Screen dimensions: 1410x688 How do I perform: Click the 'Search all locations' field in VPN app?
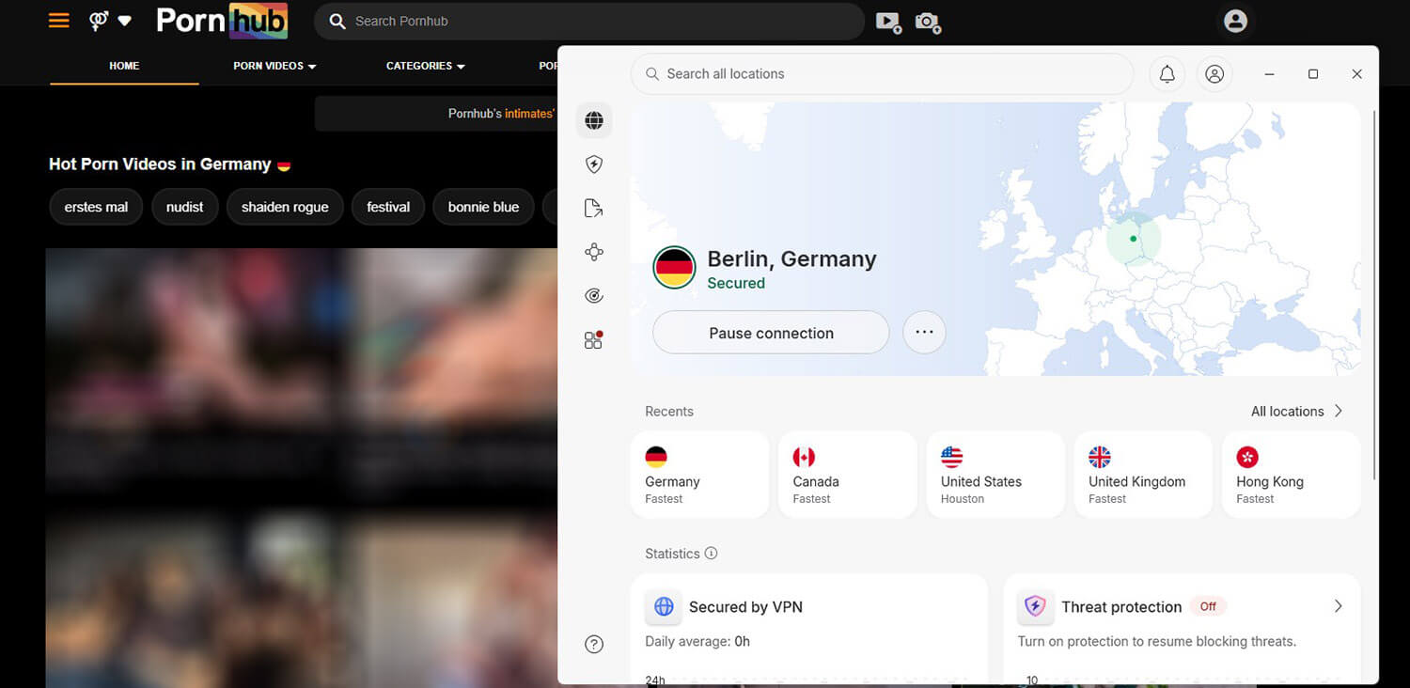[x=882, y=73]
